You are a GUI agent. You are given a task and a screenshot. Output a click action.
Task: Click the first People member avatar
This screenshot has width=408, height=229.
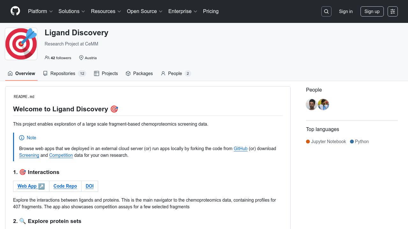point(311,104)
